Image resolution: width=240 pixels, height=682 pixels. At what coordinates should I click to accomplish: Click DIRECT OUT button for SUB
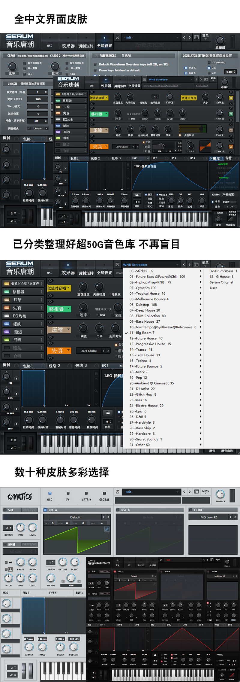[29, 510]
